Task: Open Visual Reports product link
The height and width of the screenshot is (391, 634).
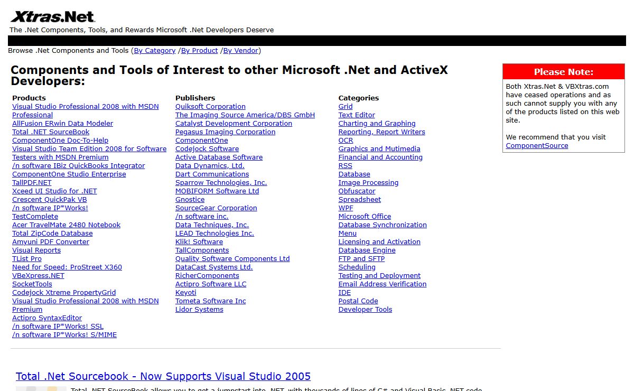Action: (36, 250)
